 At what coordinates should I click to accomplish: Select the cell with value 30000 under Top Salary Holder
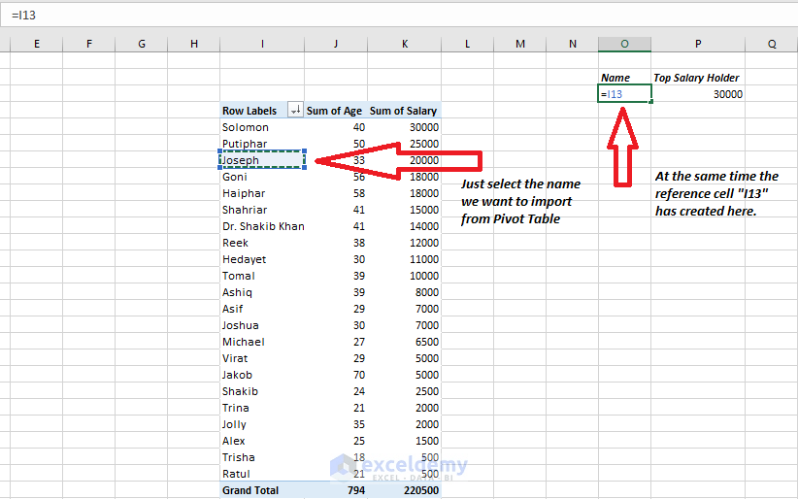[698, 94]
